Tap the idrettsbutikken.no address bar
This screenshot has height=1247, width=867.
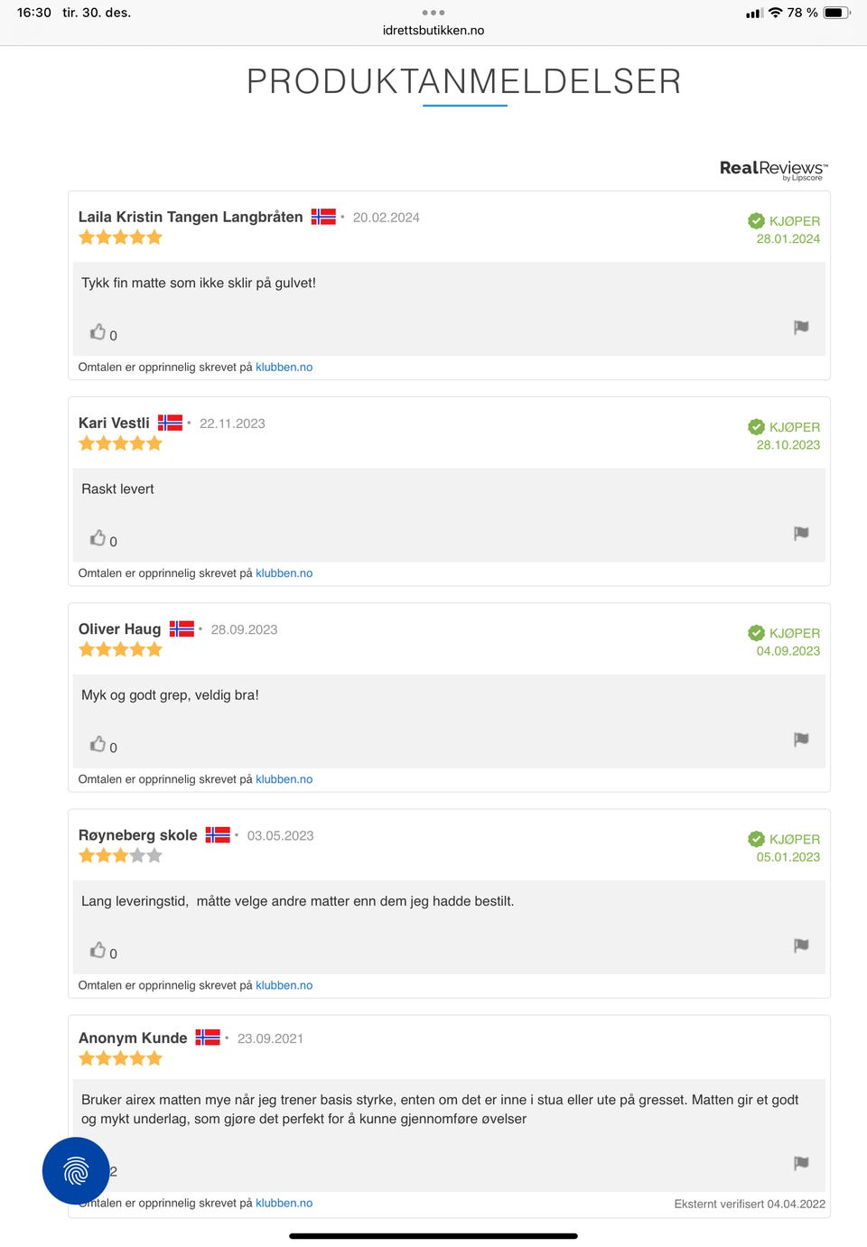point(433,31)
